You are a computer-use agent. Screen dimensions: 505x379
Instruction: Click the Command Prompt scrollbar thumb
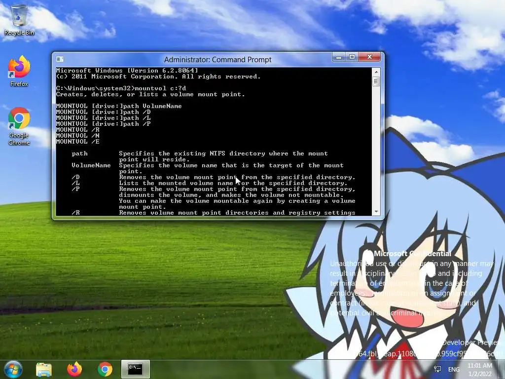(376, 81)
